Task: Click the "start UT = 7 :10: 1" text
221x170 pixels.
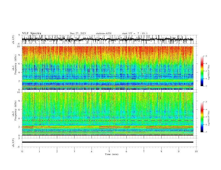Action: 135,33
